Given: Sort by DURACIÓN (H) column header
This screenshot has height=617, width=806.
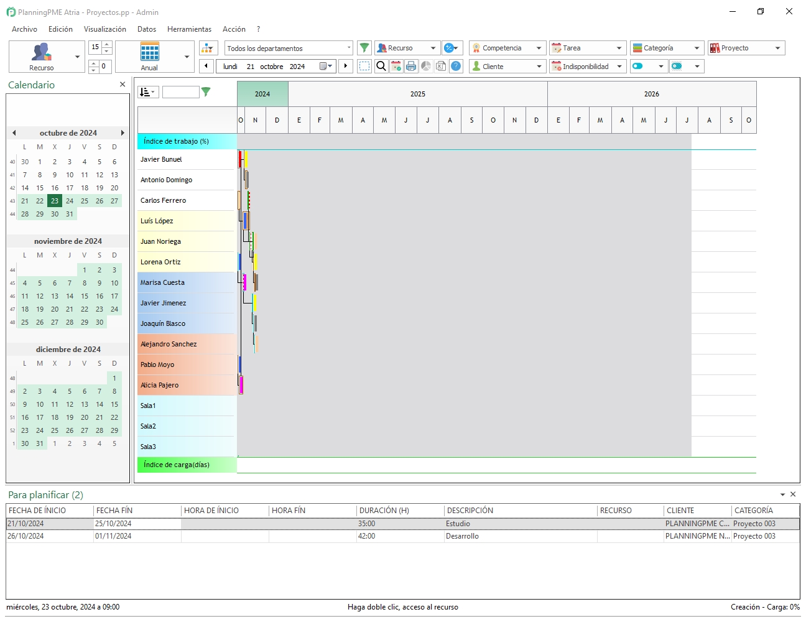Looking at the screenshot, I should [x=400, y=510].
